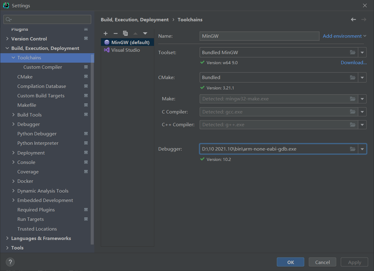Open the C Compiler dropdown arrow

tap(362, 112)
